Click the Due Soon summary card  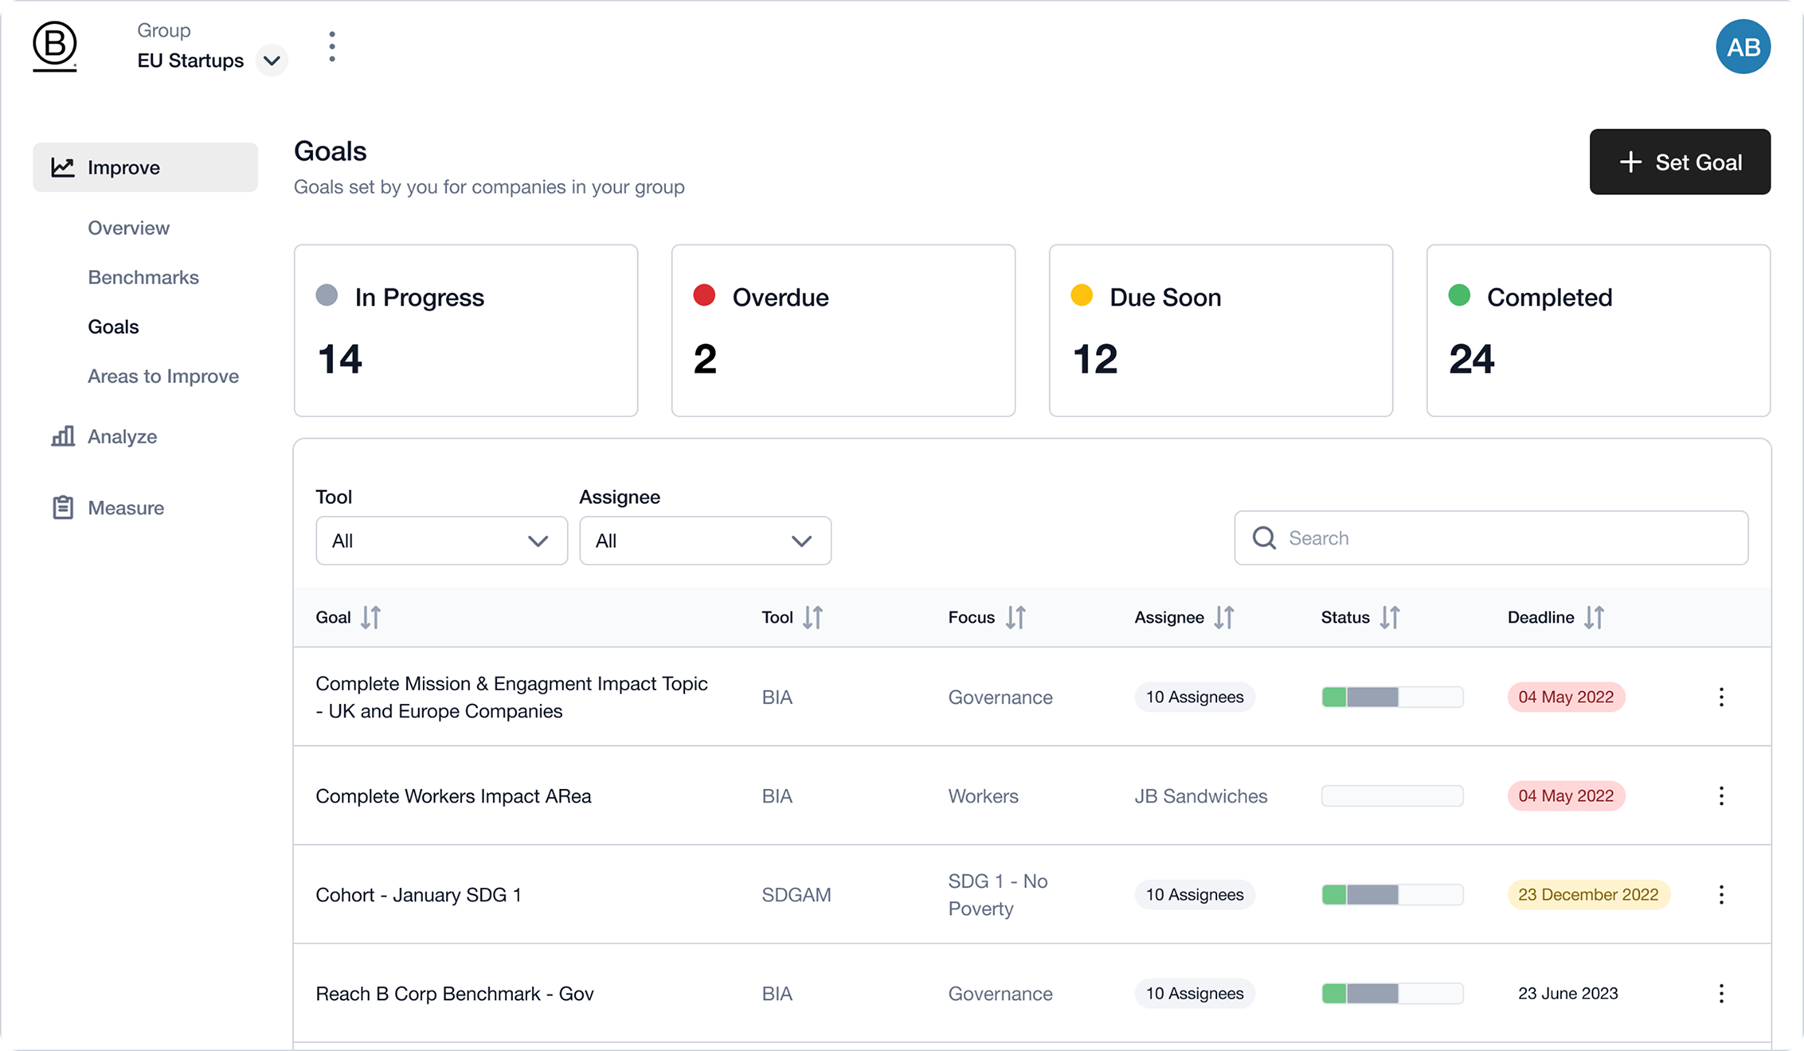(1221, 330)
